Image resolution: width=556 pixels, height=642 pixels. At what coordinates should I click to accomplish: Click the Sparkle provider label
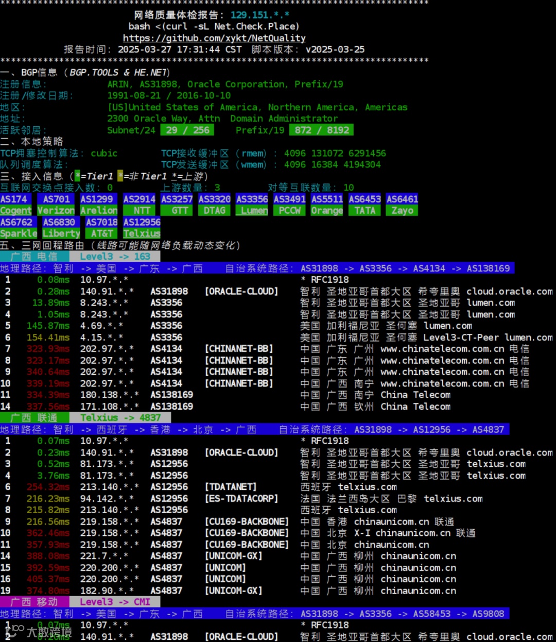coord(19,233)
